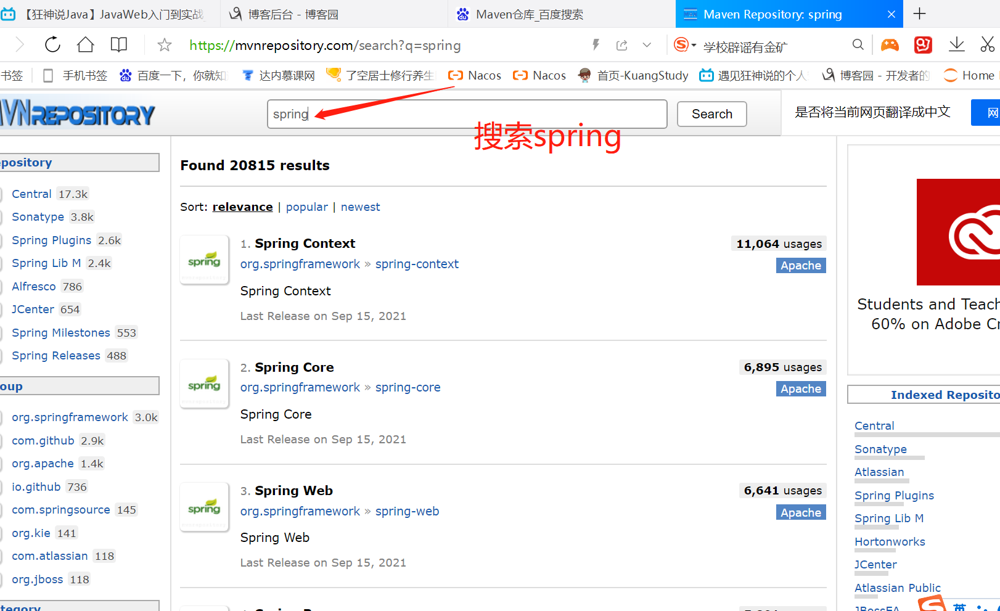Sort results by relevance
Viewport: 1000px width, 611px height.
point(242,207)
